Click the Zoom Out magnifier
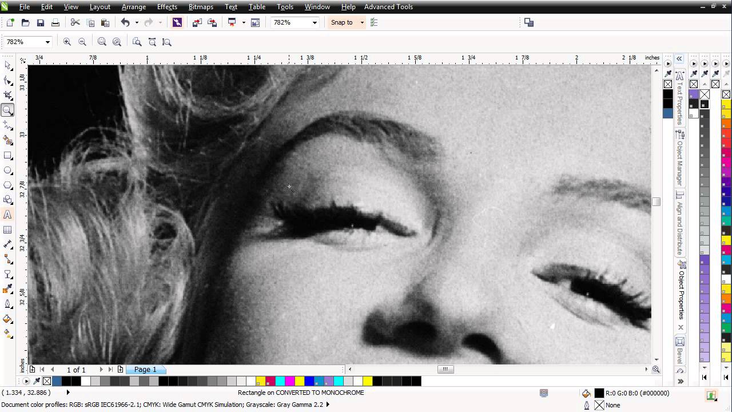 pos(82,42)
